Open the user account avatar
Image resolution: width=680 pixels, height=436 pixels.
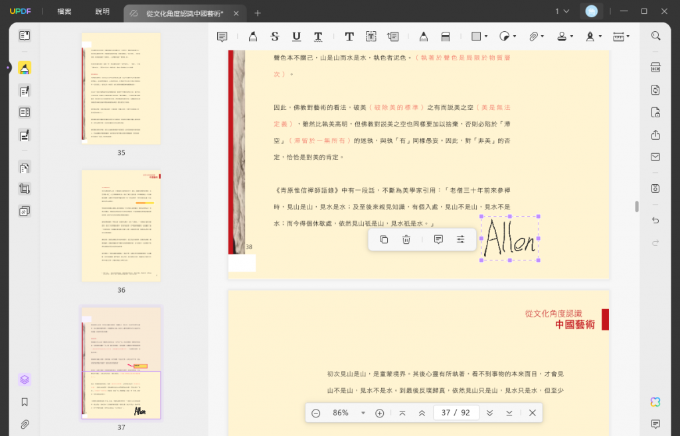[x=592, y=11]
